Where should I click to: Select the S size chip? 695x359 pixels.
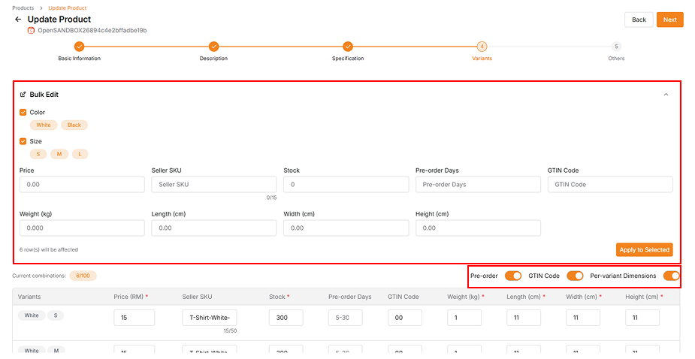[38, 154]
